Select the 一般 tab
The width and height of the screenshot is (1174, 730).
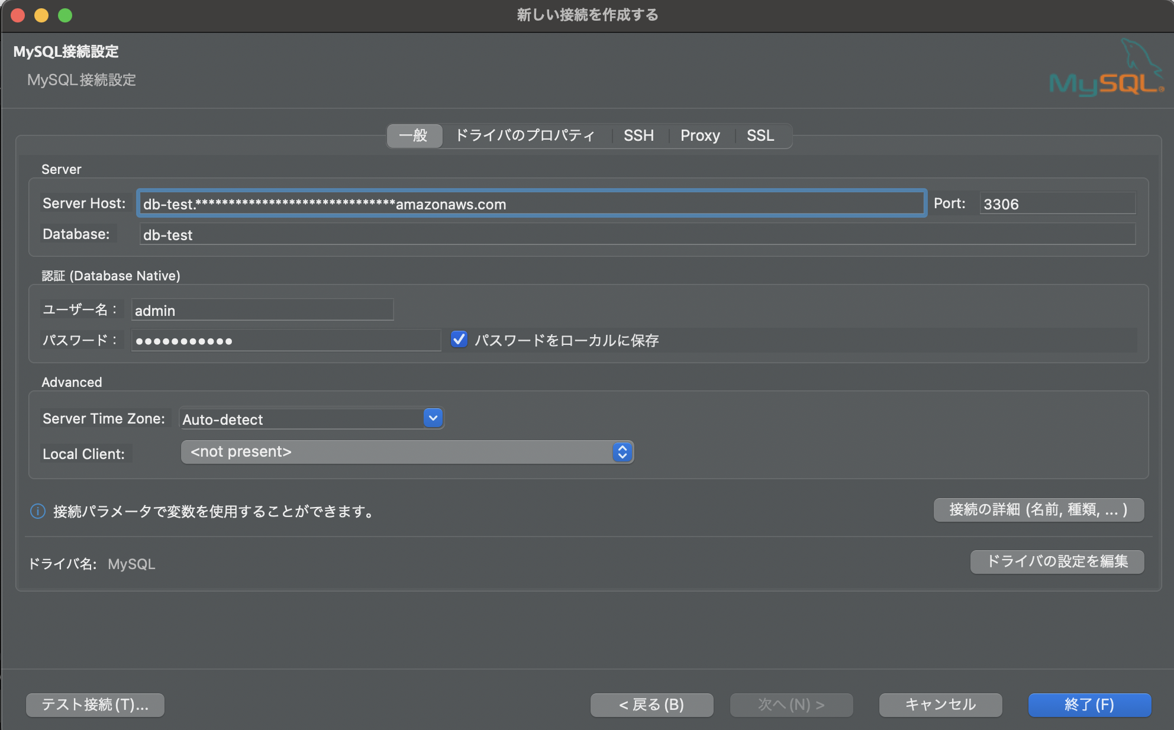click(414, 135)
